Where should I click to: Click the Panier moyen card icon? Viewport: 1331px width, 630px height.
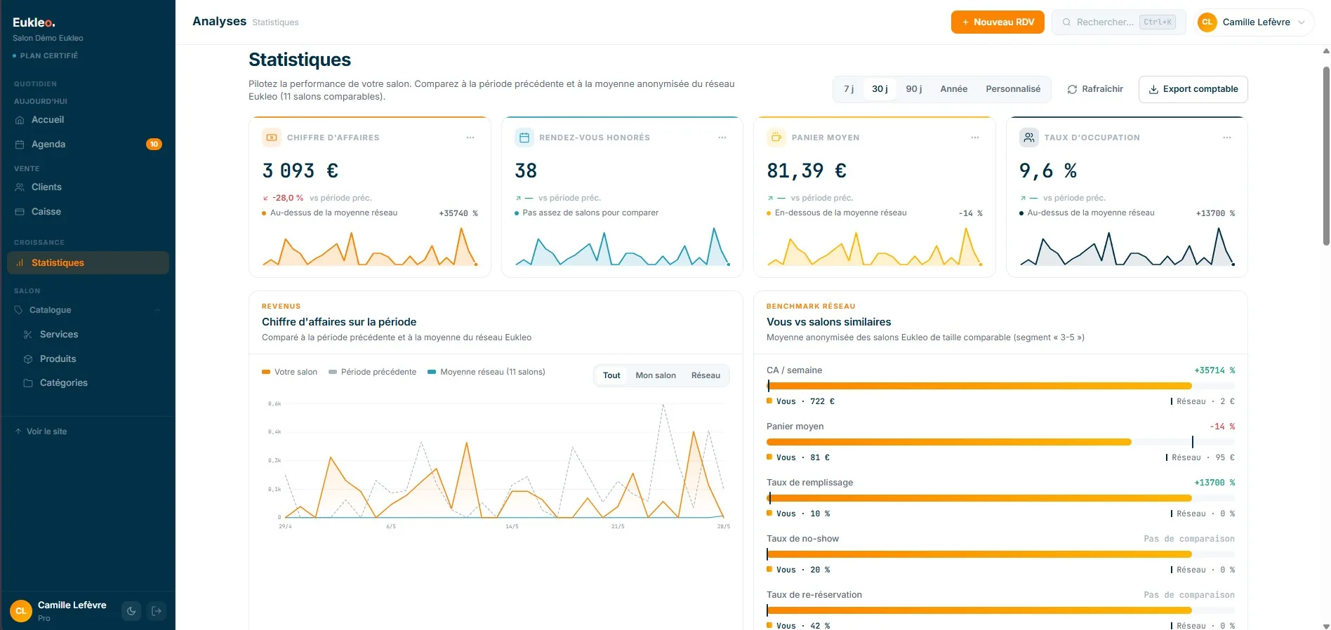pyautogui.click(x=776, y=138)
